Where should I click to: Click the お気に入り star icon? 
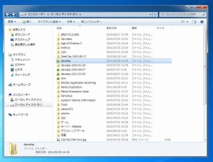10,30
